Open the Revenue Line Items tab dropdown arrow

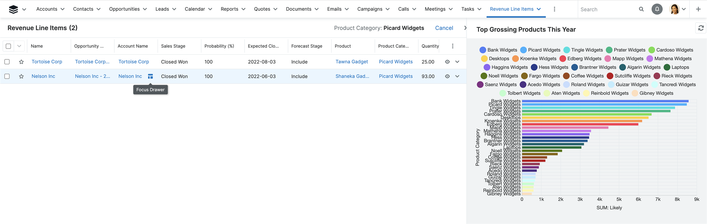(539, 9)
